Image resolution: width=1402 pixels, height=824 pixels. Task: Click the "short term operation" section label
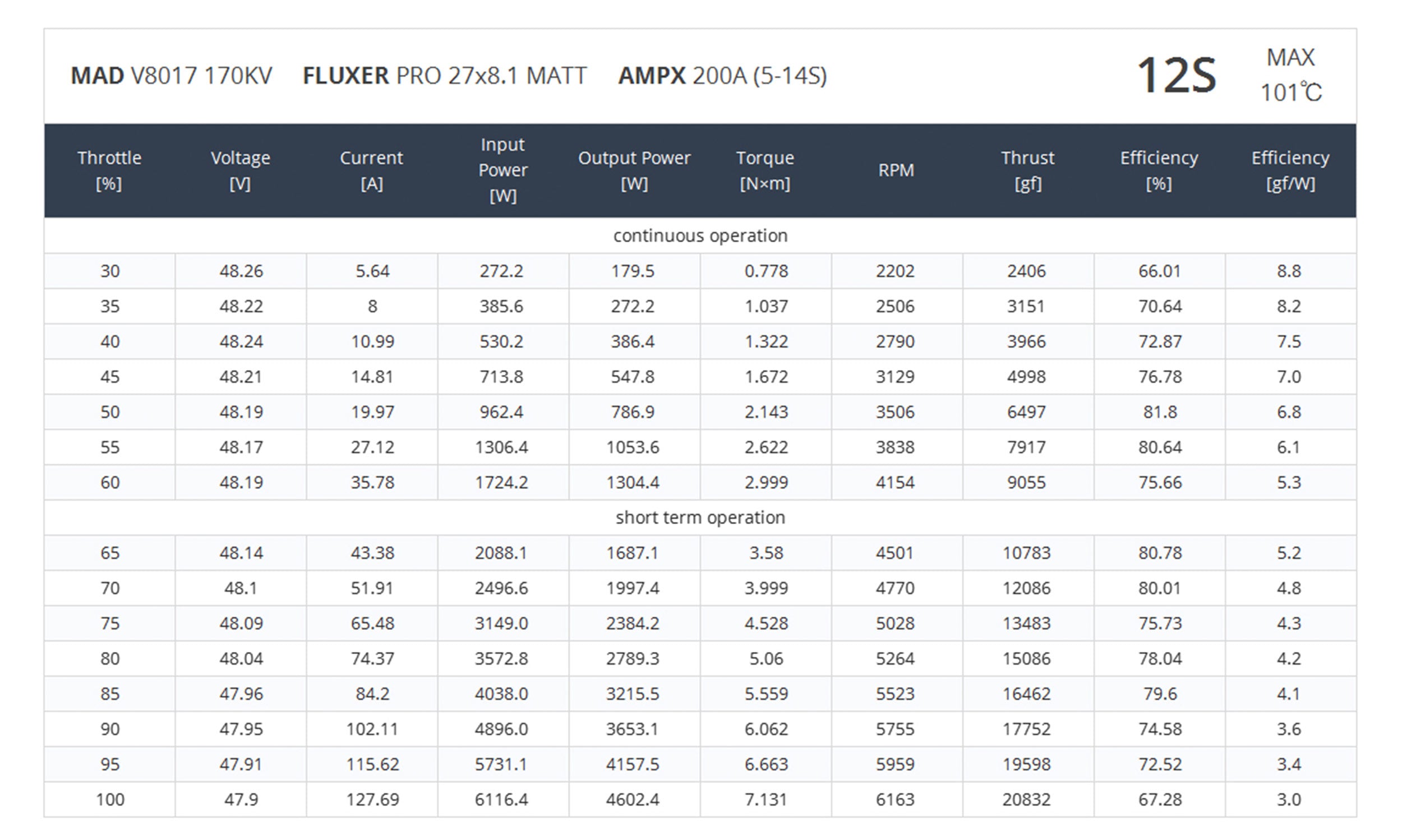coord(700,518)
